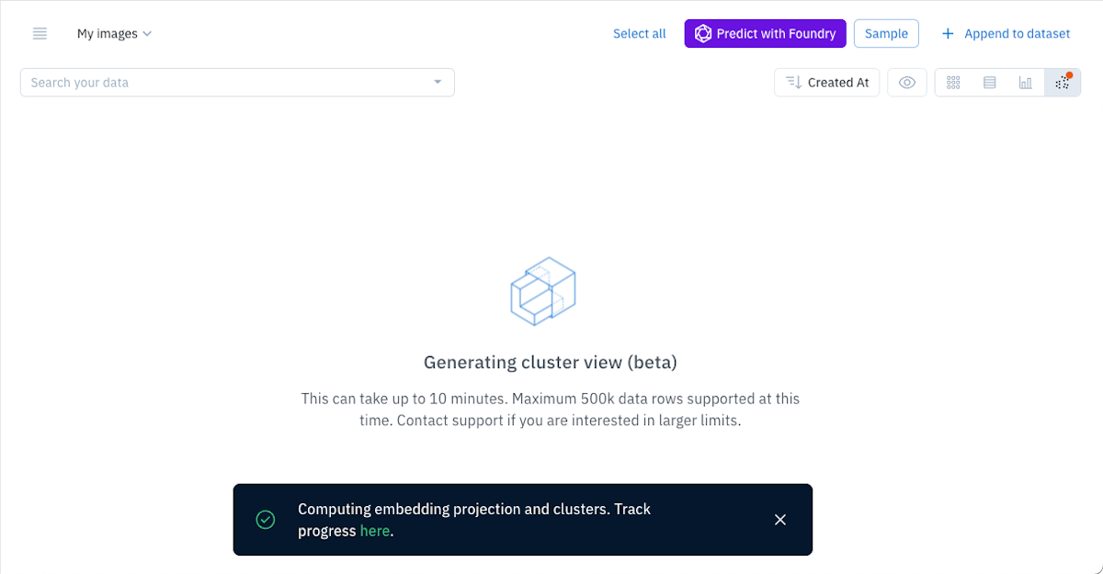
Task: Focus the Search your data field
Action: tap(237, 83)
